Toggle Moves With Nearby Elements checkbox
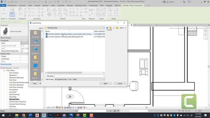 pyautogui.click(x=22, y=51)
